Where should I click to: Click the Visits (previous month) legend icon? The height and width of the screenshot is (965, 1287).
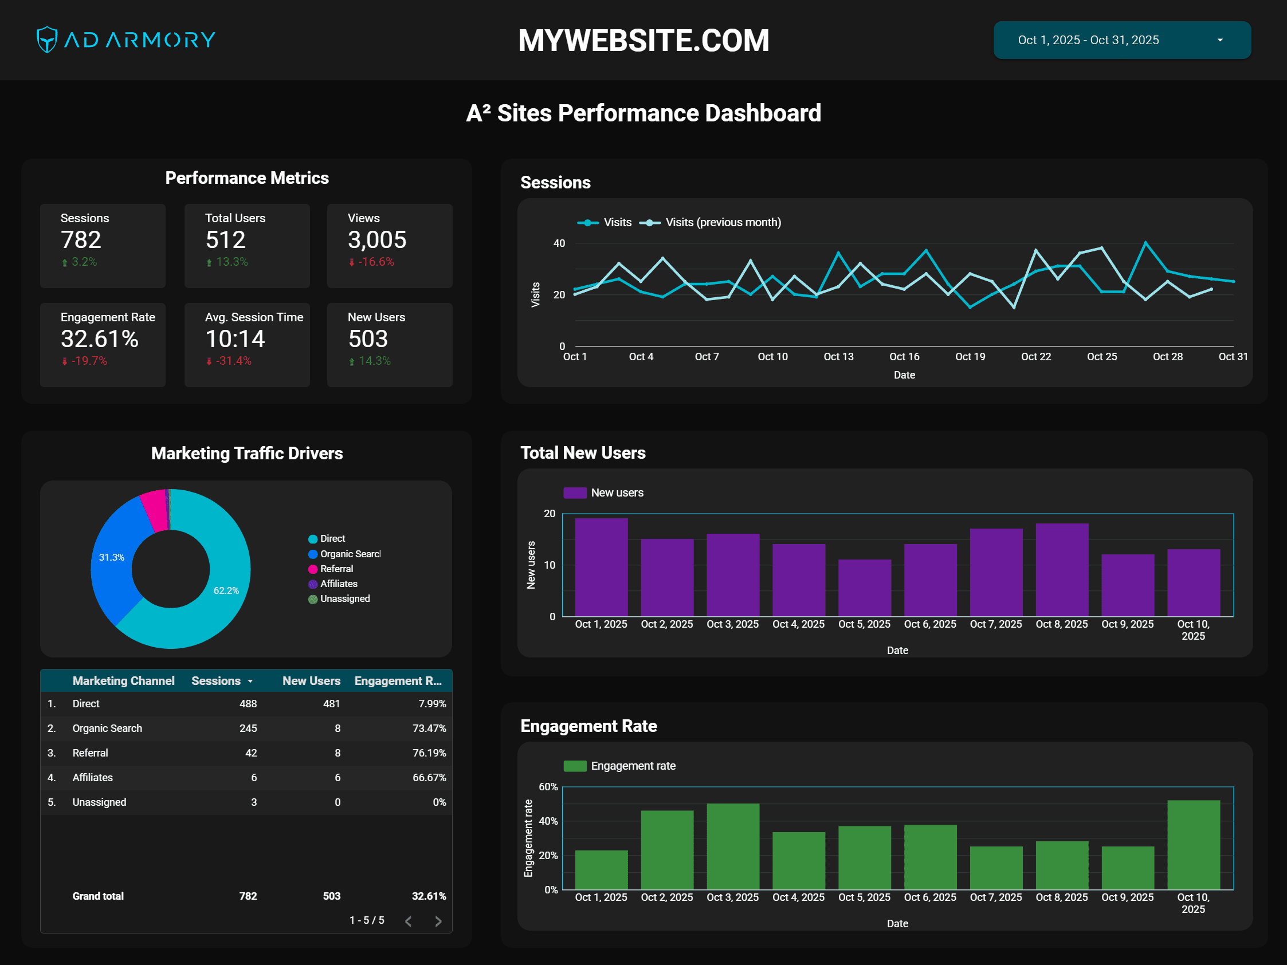click(x=650, y=222)
